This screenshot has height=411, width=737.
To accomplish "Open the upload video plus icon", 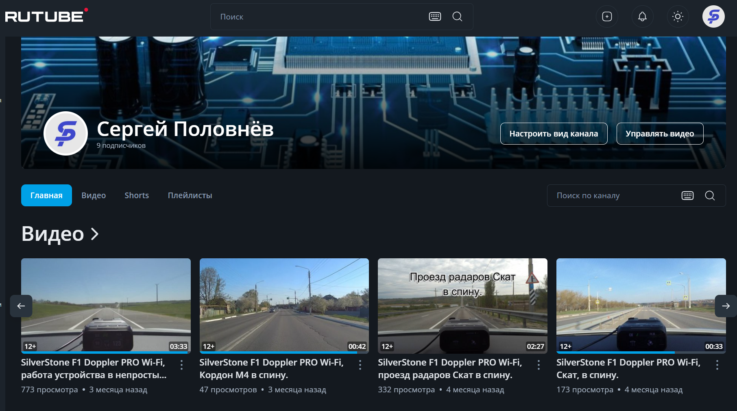I will point(607,17).
